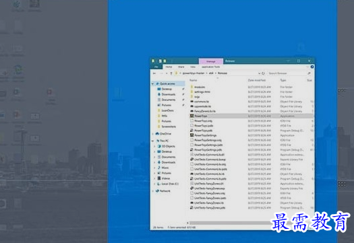This screenshot has height=243, width=354.
Task: Open OneDrive in the sidebar
Action: (163, 134)
